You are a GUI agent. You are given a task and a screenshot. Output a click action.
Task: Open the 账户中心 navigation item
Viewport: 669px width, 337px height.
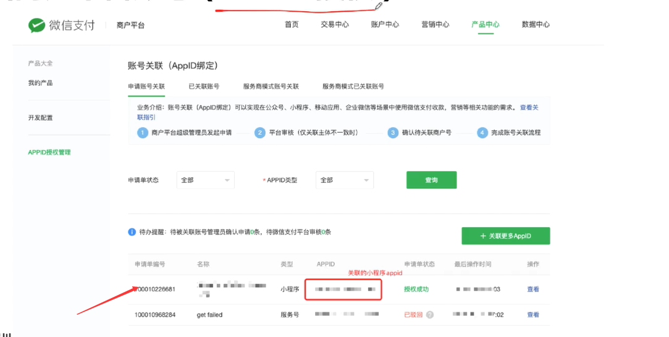coord(385,25)
